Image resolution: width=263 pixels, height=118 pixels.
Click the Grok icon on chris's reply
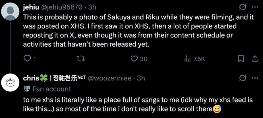point(243,78)
